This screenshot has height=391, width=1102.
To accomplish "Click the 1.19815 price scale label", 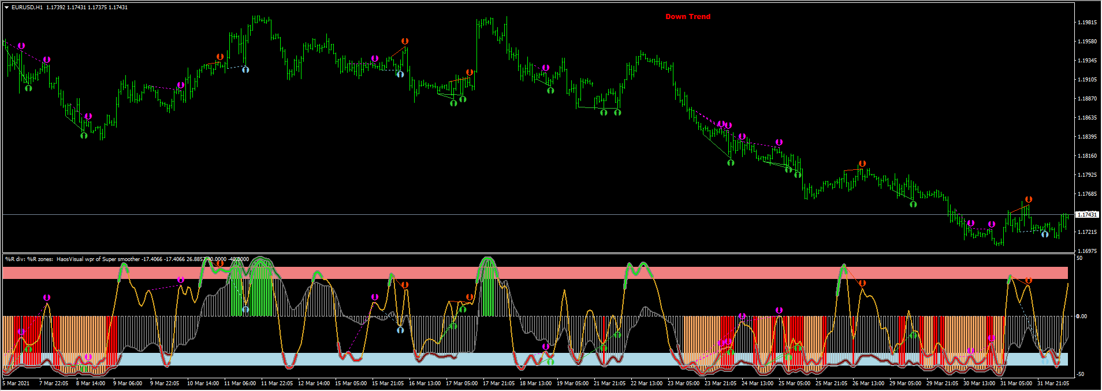I will pyautogui.click(x=1086, y=23).
